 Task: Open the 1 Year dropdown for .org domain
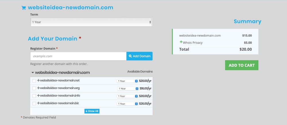(x=128, y=89)
